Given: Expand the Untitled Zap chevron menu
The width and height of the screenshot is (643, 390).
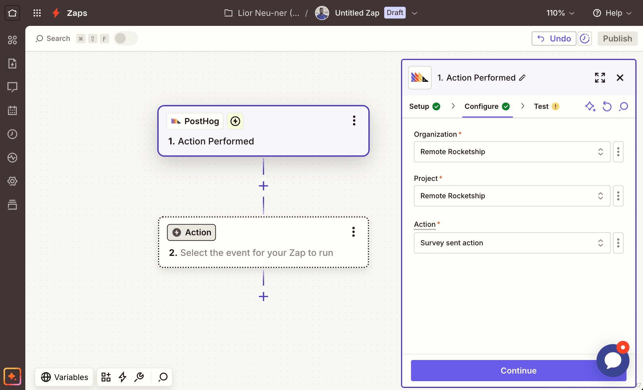Looking at the screenshot, I should [x=415, y=13].
